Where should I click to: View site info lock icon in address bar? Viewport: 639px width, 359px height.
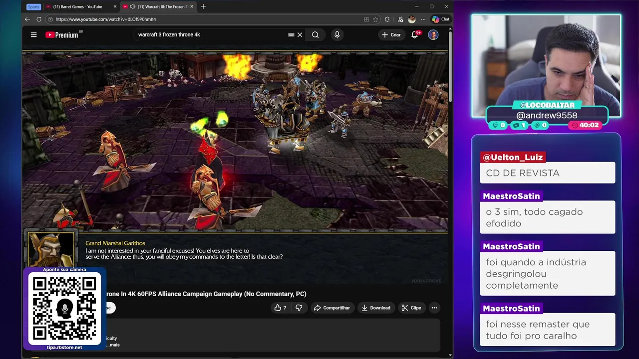point(50,19)
